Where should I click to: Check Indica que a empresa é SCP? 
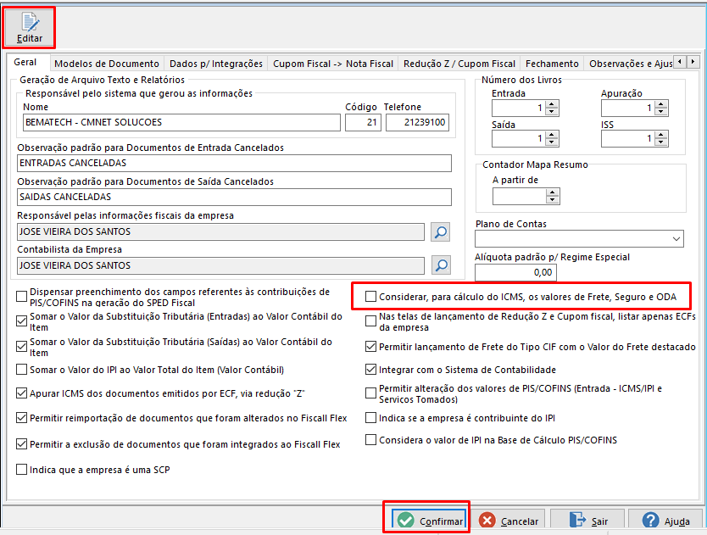tap(21, 470)
